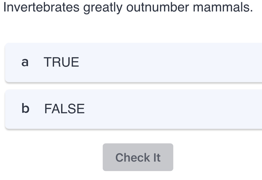Viewport: 262px width, 180px height.
Task: Click the word TRUE
Action: 61,62
